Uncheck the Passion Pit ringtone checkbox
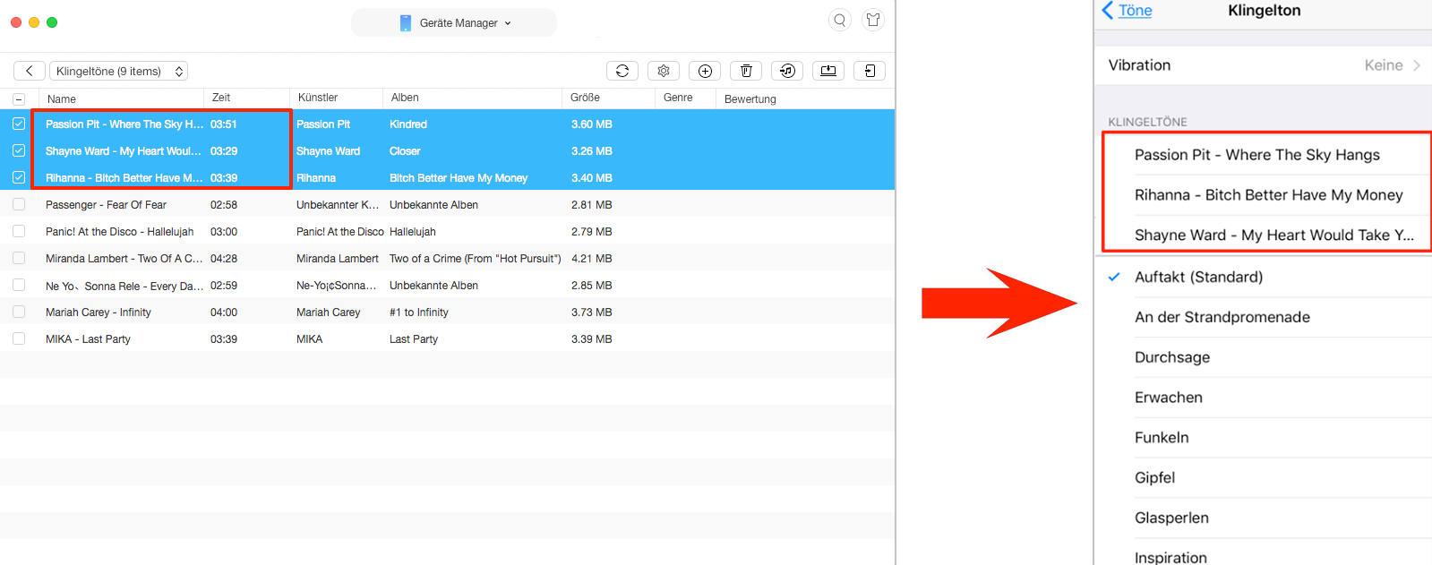This screenshot has width=1432, height=565. pos(19,124)
